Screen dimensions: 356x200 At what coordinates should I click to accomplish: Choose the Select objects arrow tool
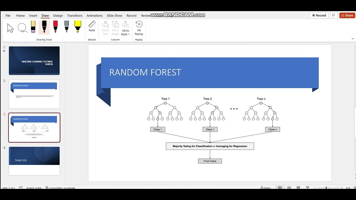tap(10, 28)
